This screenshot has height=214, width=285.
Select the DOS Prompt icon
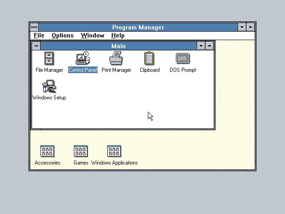pos(183,59)
